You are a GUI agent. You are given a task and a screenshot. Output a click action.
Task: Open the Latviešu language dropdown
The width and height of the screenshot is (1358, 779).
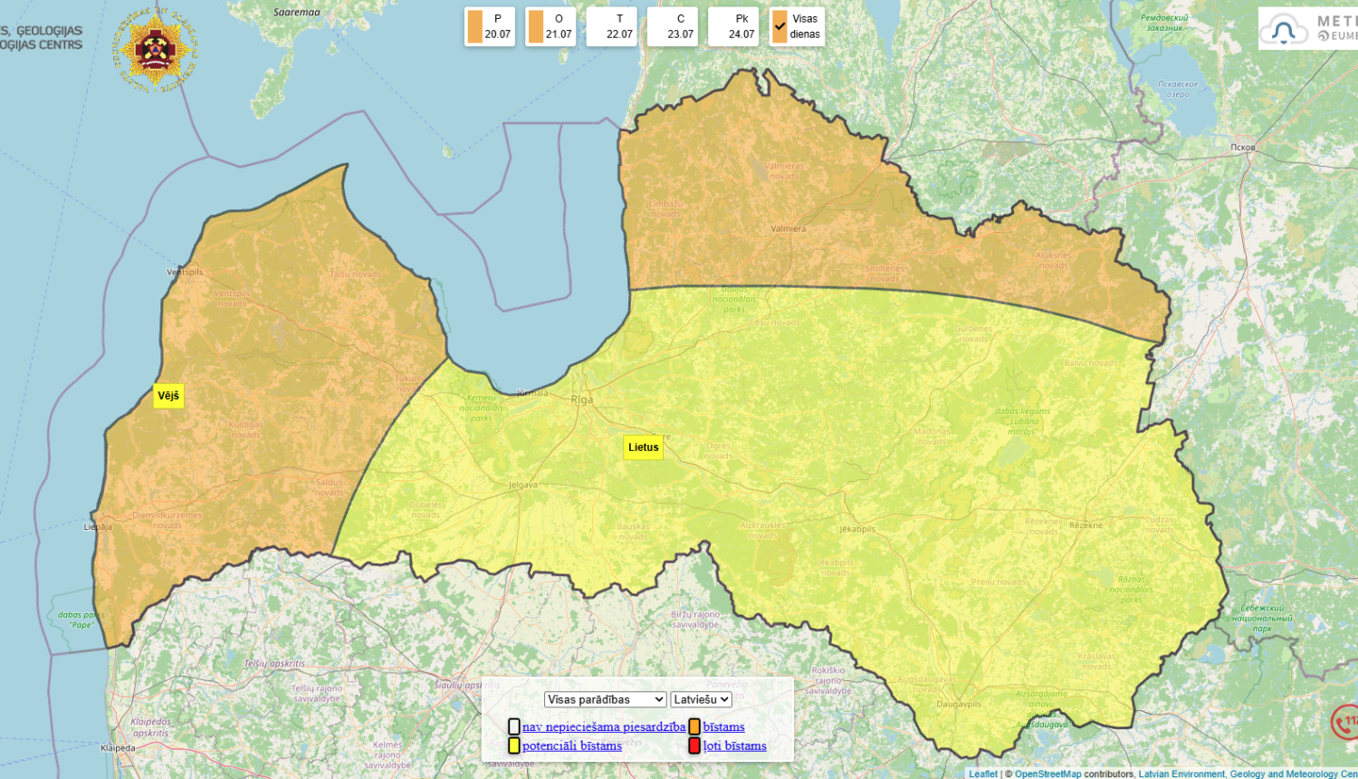pos(702,699)
